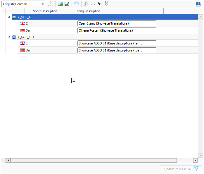Click the orange hierarchy tree icon

tap(51, 4)
